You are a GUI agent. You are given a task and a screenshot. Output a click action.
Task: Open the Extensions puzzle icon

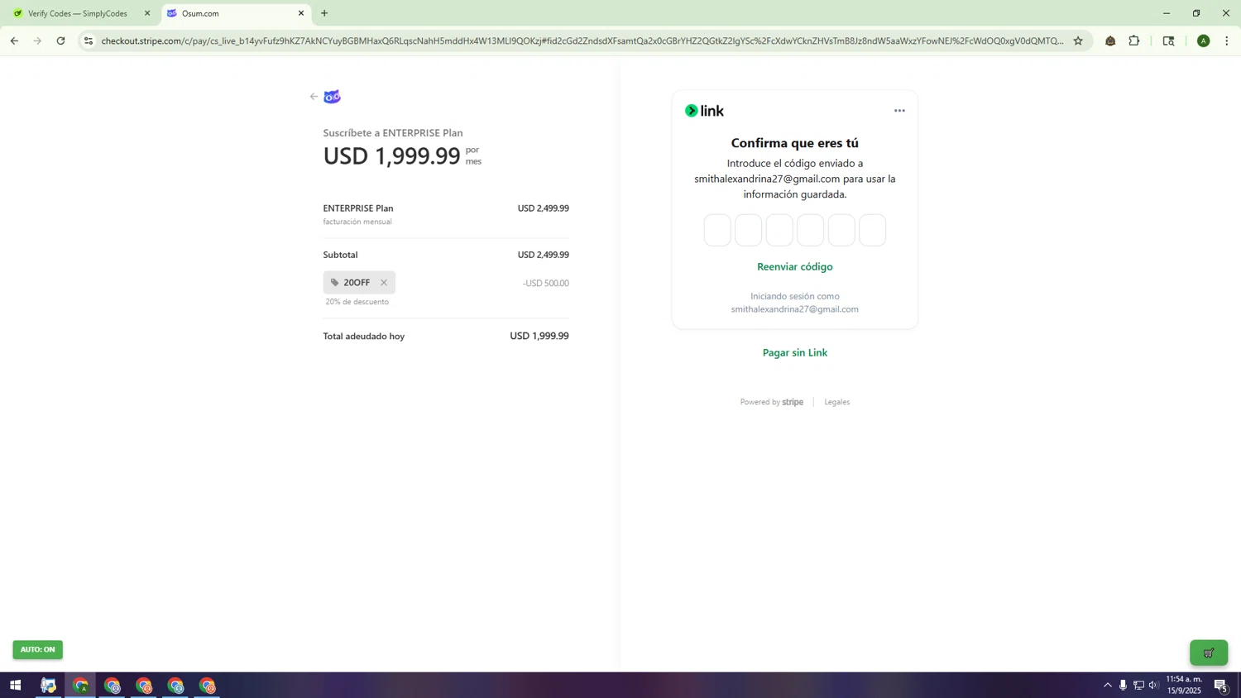(1134, 41)
